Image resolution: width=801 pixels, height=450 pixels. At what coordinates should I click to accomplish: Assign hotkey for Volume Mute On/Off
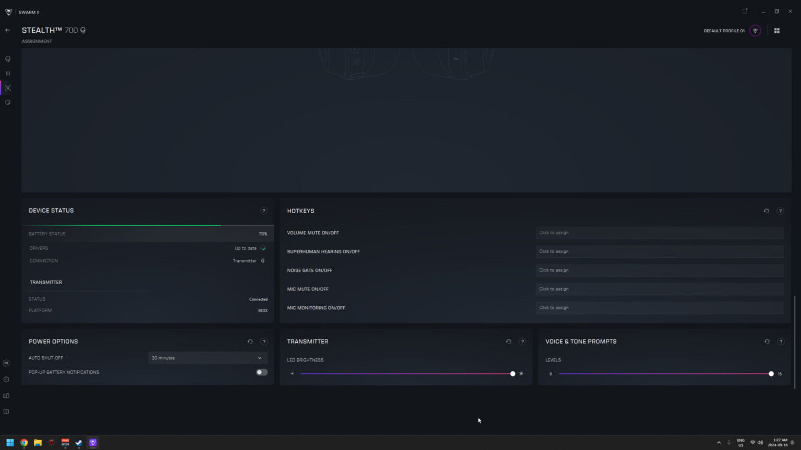[x=659, y=233]
